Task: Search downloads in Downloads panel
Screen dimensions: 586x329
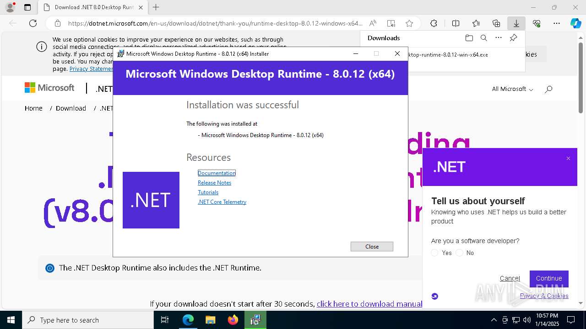Action: coord(483,38)
